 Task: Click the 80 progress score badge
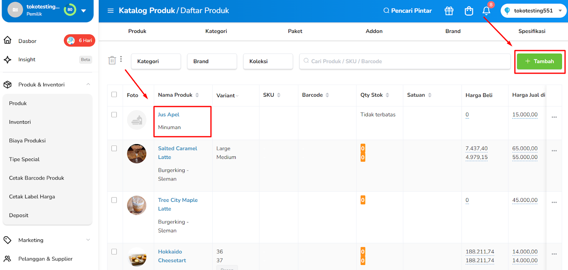(70, 10)
